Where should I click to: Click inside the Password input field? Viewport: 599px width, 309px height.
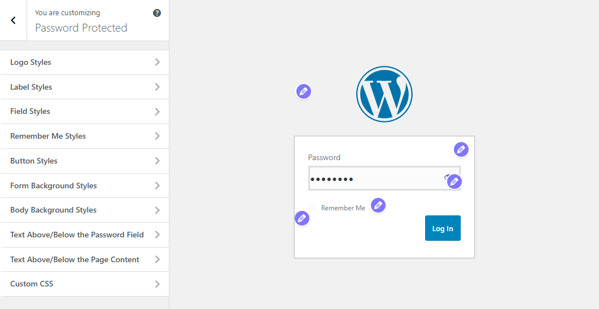point(384,178)
